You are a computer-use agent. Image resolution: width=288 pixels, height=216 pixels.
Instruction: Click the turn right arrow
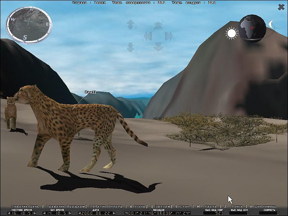click(168, 36)
